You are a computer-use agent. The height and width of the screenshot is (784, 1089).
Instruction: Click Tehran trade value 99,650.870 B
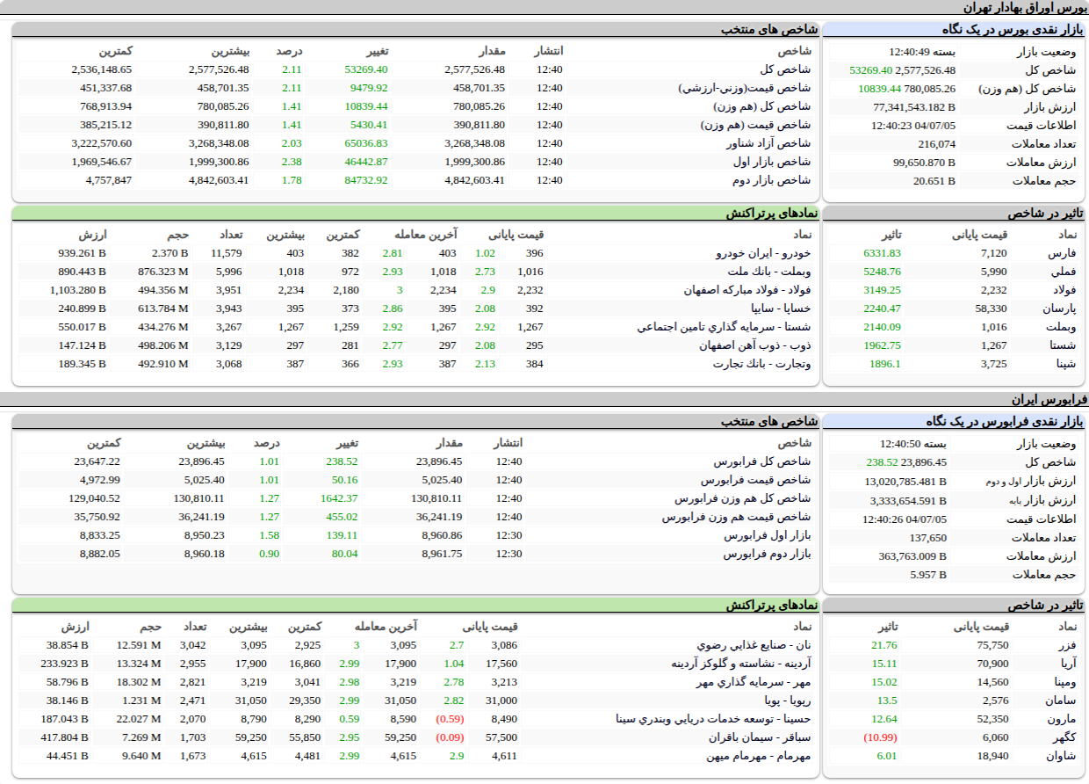point(925,163)
